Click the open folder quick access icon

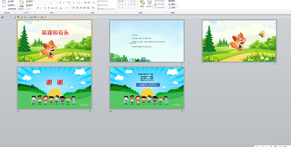(x=21, y=17)
